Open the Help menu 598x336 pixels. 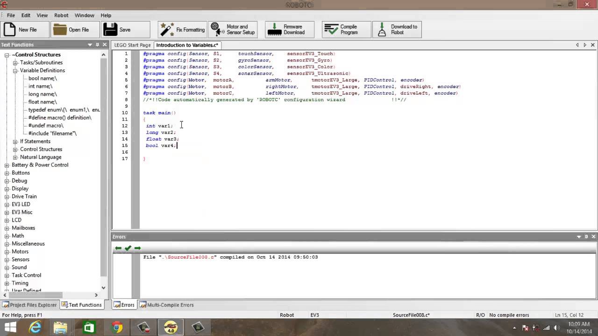(106, 15)
